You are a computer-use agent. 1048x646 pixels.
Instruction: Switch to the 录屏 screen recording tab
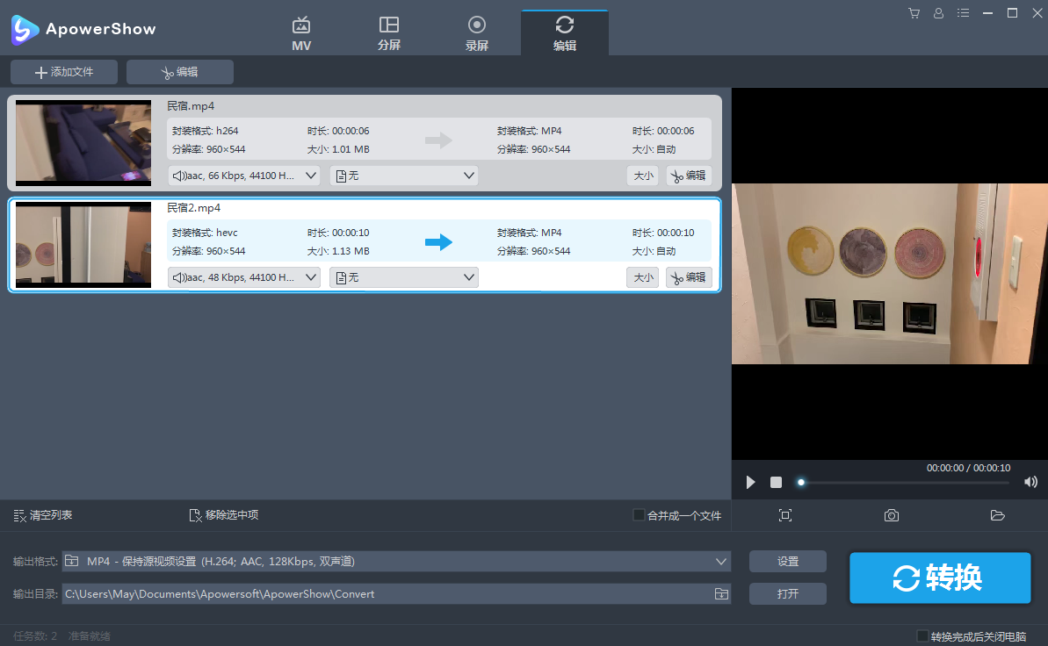(477, 33)
